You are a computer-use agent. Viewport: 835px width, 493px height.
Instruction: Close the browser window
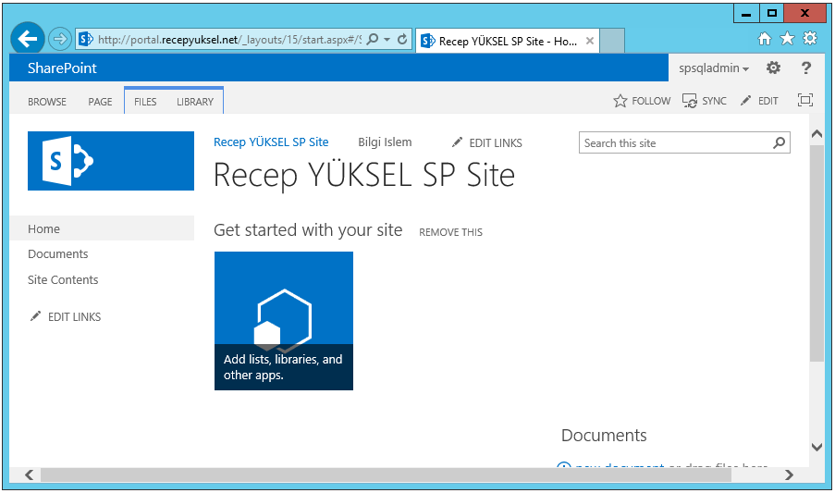click(804, 13)
